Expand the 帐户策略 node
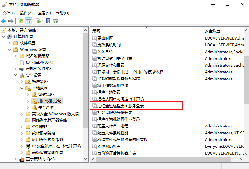Screen dimensions: 249x169 coord(22,82)
